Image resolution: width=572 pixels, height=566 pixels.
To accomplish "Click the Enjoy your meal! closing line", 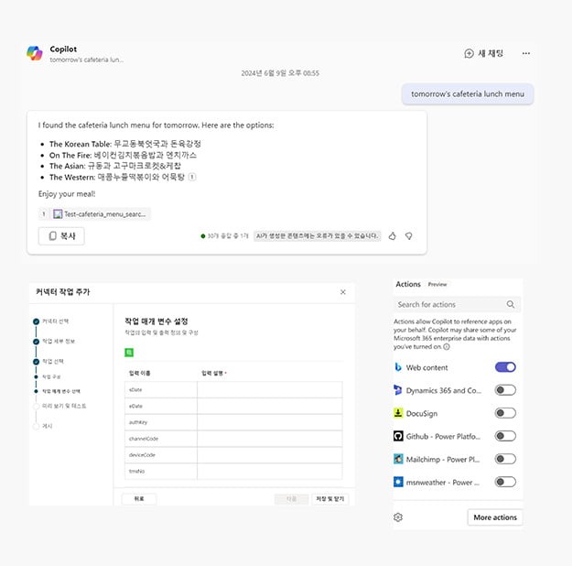I will click(67, 194).
